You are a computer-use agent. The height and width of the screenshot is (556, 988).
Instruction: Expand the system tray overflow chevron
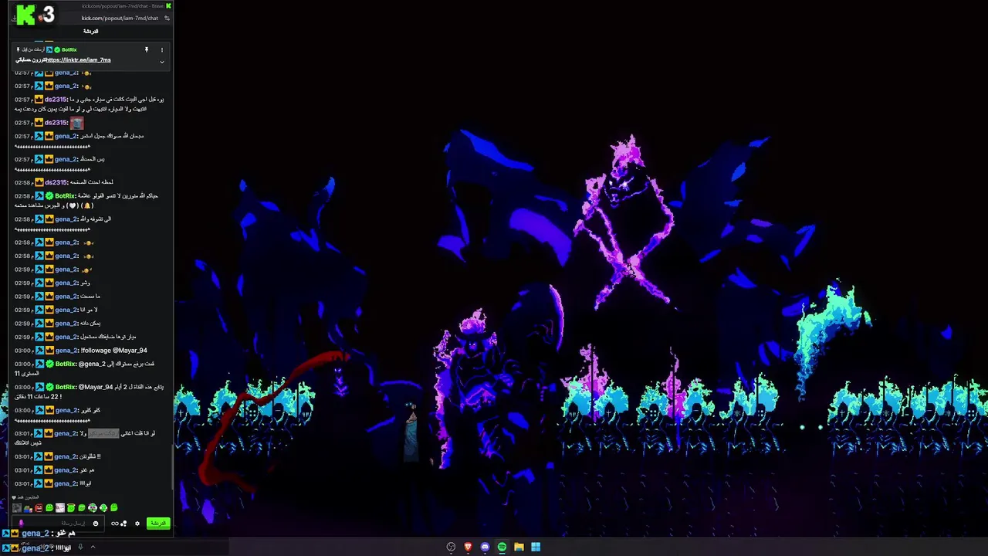tap(93, 547)
